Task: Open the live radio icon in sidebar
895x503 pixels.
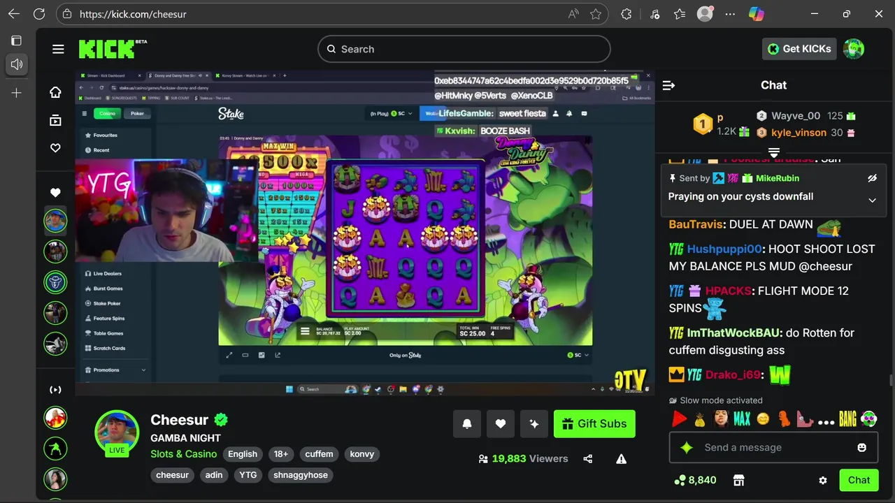Action: 55,390
